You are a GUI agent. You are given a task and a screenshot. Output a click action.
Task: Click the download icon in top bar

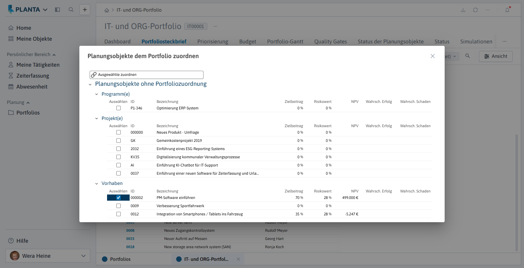pos(463,10)
